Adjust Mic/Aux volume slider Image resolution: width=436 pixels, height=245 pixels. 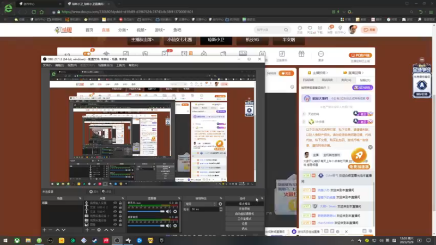[146, 211]
